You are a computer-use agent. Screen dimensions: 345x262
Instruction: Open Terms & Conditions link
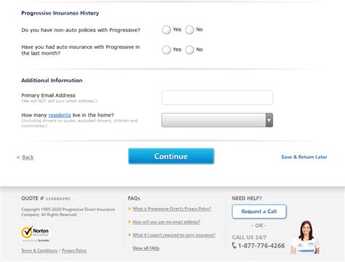[39, 250]
